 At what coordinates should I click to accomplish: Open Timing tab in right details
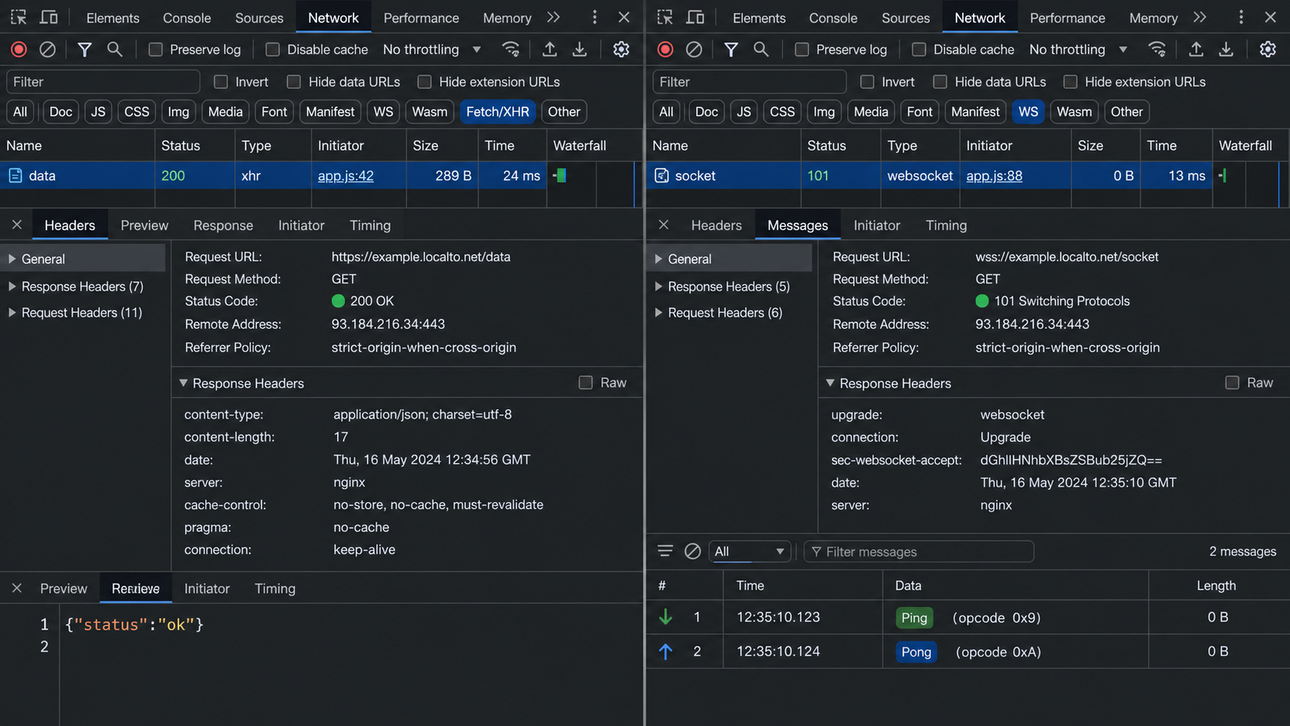(946, 225)
